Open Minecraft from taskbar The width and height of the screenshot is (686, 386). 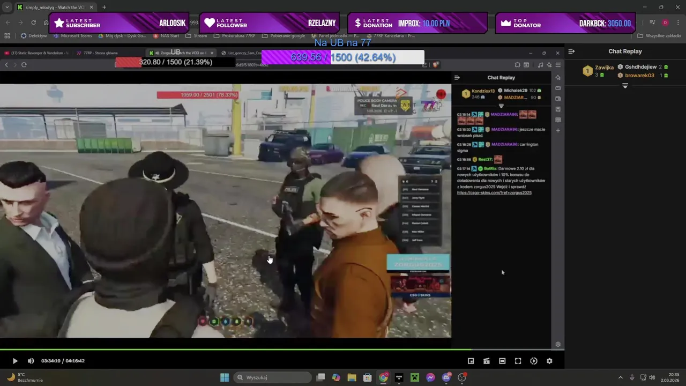point(415,377)
